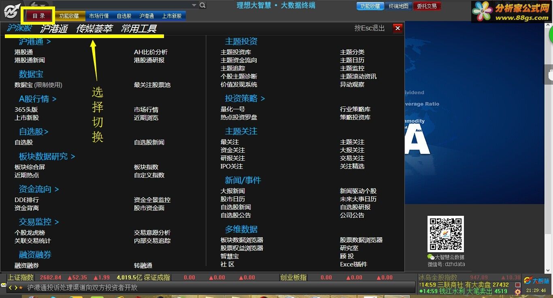Open 热点投资罗盘
The width and height of the screenshot is (553, 298).
click(x=239, y=117)
